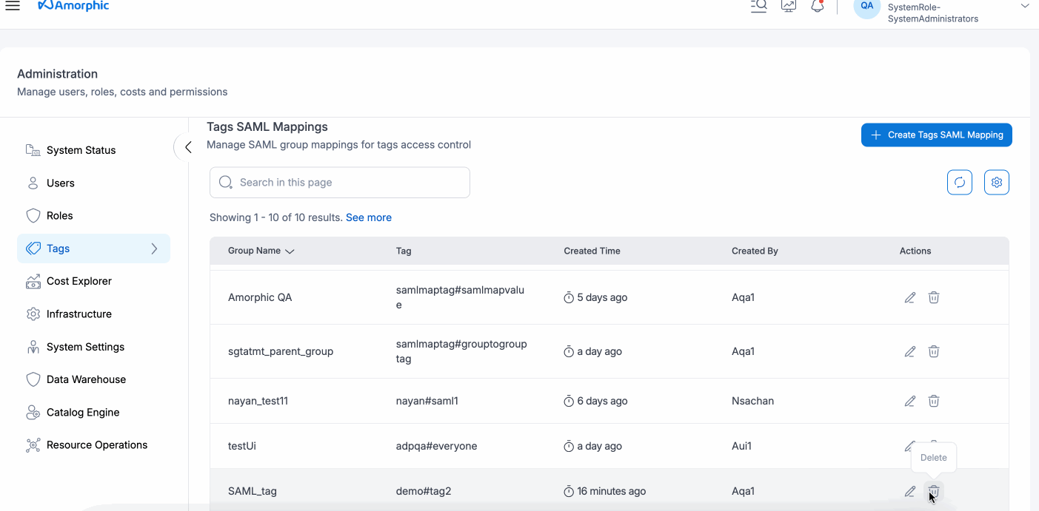Screen dimensions: 1039x511
Task: Switch to the Roles section
Action: click(59, 215)
